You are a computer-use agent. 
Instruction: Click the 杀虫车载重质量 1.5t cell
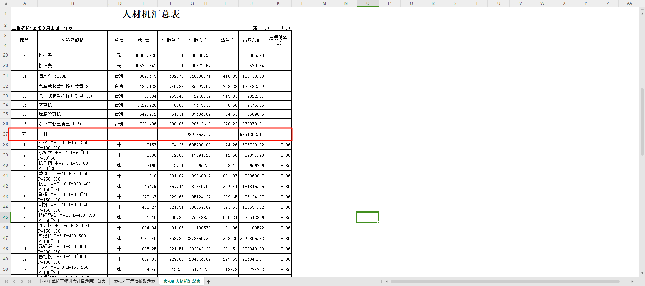coord(73,124)
